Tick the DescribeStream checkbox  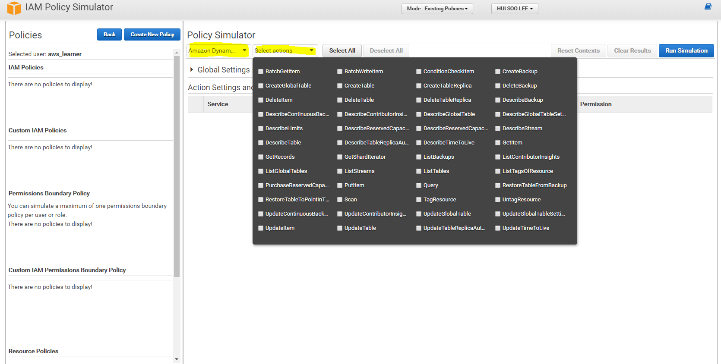498,129
